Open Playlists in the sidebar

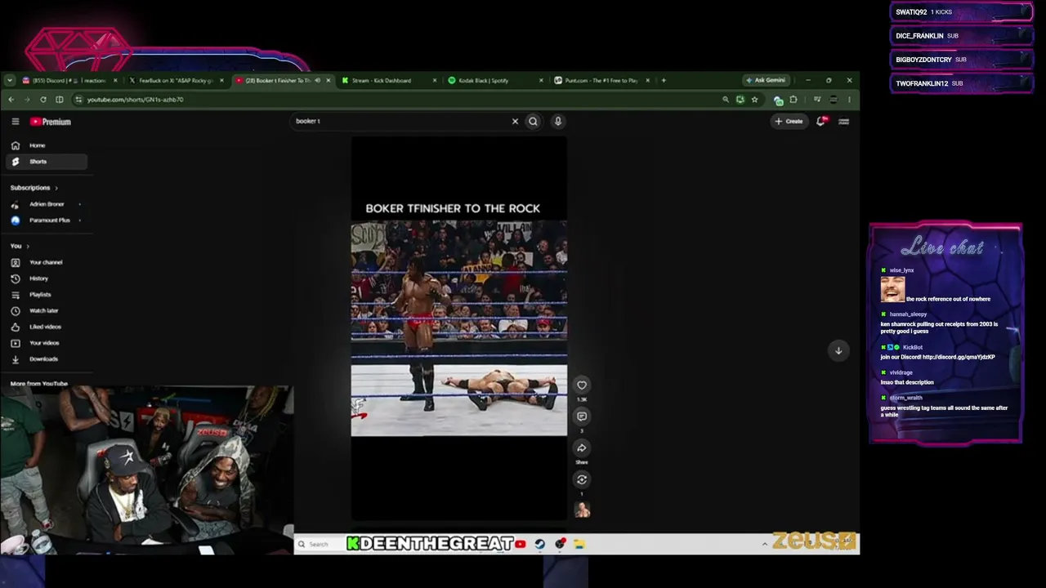point(47,295)
